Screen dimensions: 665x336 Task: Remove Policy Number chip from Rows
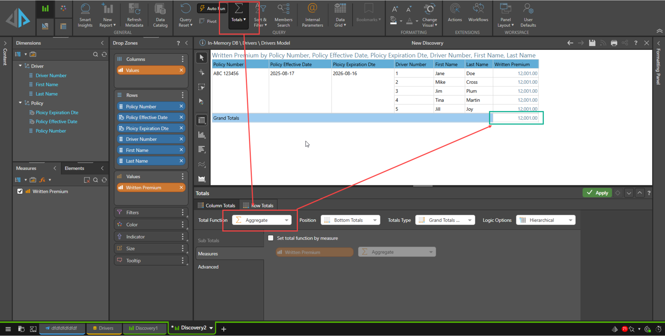click(x=181, y=106)
